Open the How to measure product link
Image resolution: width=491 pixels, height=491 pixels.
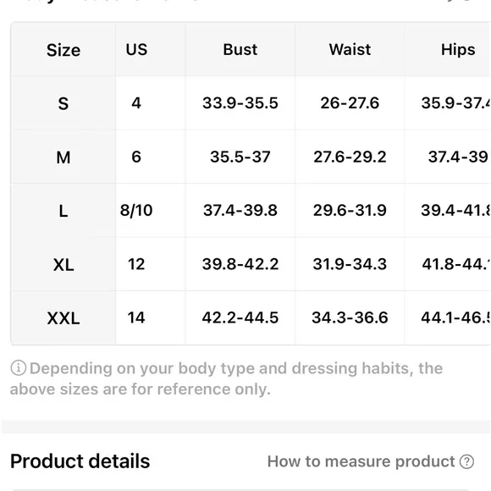(361, 461)
